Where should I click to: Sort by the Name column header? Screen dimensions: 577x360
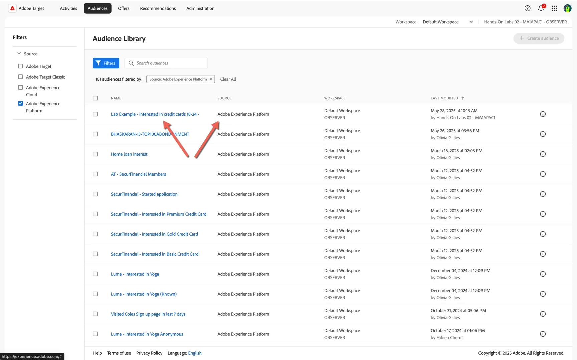pos(116,98)
